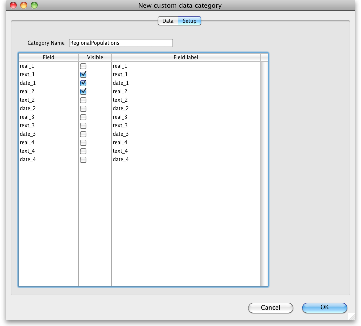Screen dimensions: 361x326
Task: Toggle the date_2 Visible checkbox
Action: pyautogui.click(x=83, y=108)
